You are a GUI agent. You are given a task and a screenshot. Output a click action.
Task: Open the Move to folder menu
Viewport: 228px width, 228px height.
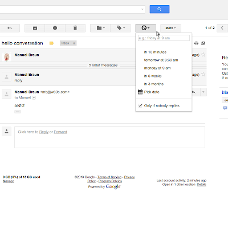point(100,28)
